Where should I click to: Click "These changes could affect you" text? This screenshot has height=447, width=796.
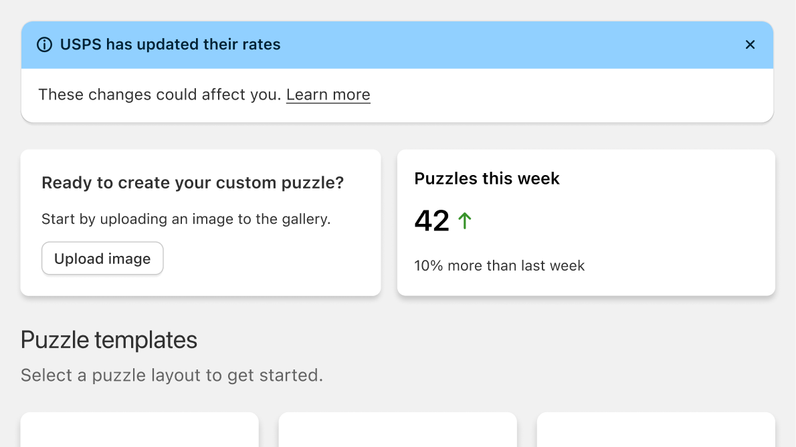tap(159, 95)
